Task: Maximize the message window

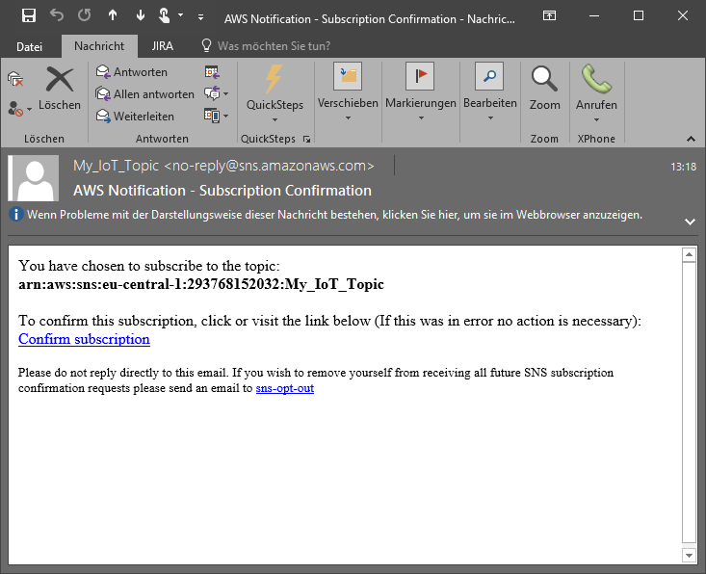Action: click(x=639, y=15)
